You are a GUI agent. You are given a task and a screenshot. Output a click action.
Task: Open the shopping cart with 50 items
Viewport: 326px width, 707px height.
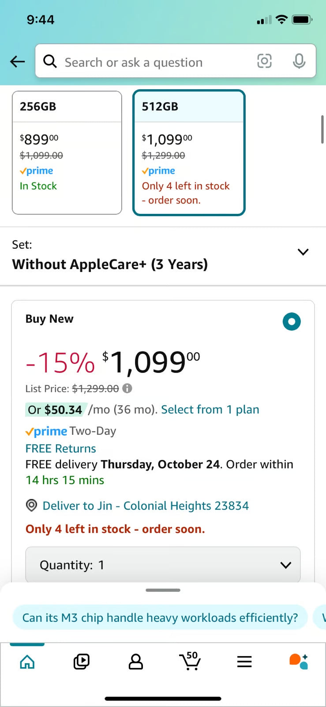190,661
